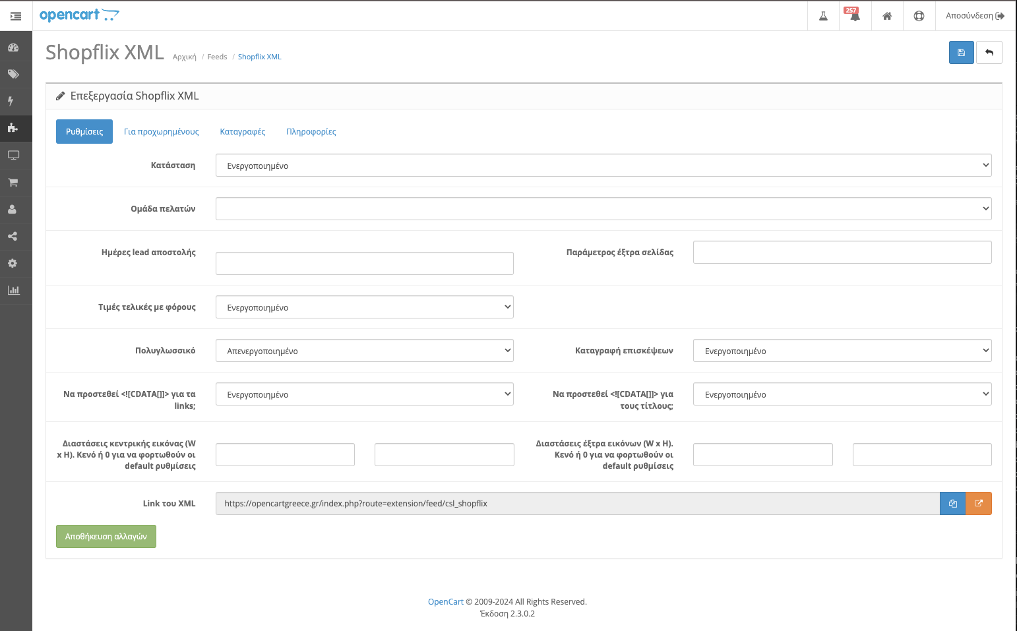The height and width of the screenshot is (631, 1017).
Task: Click the back arrow cancel button
Action: tap(989, 53)
